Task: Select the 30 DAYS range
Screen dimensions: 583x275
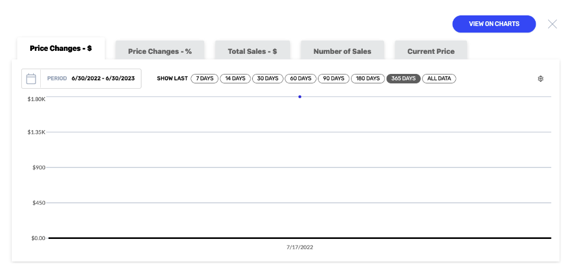Action: click(x=268, y=79)
